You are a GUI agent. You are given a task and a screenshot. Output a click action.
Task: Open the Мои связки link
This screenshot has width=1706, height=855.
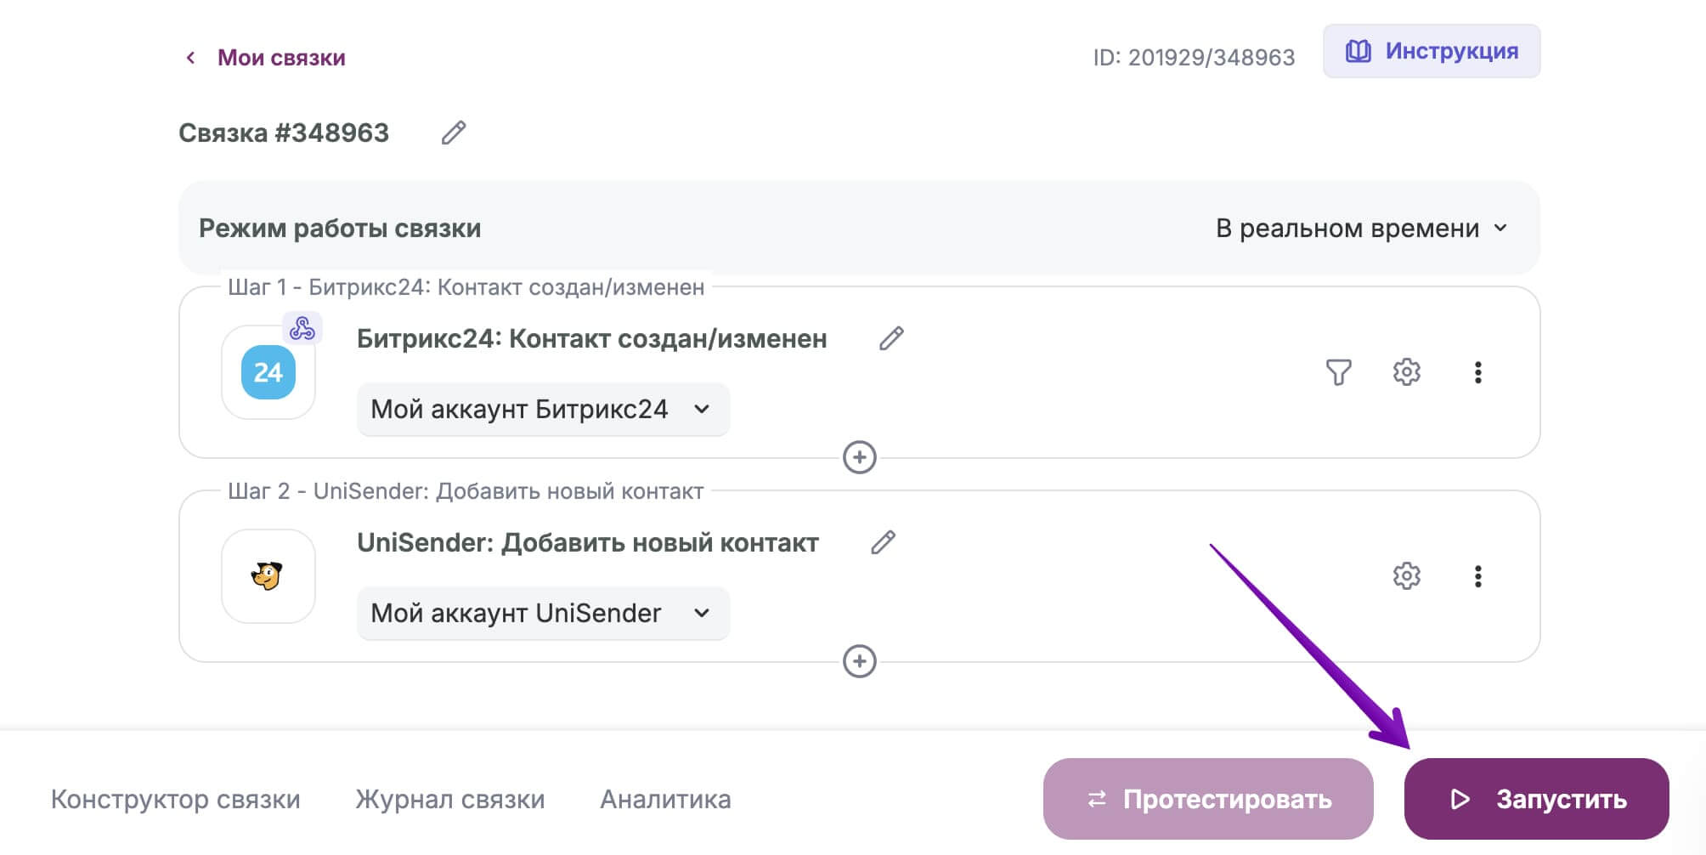click(x=281, y=58)
